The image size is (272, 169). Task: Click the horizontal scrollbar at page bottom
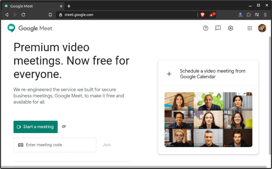(x=133, y=167)
